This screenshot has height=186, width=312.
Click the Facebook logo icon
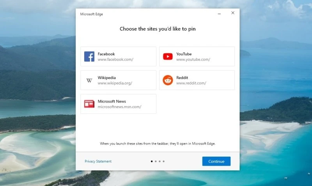[89, 57]
